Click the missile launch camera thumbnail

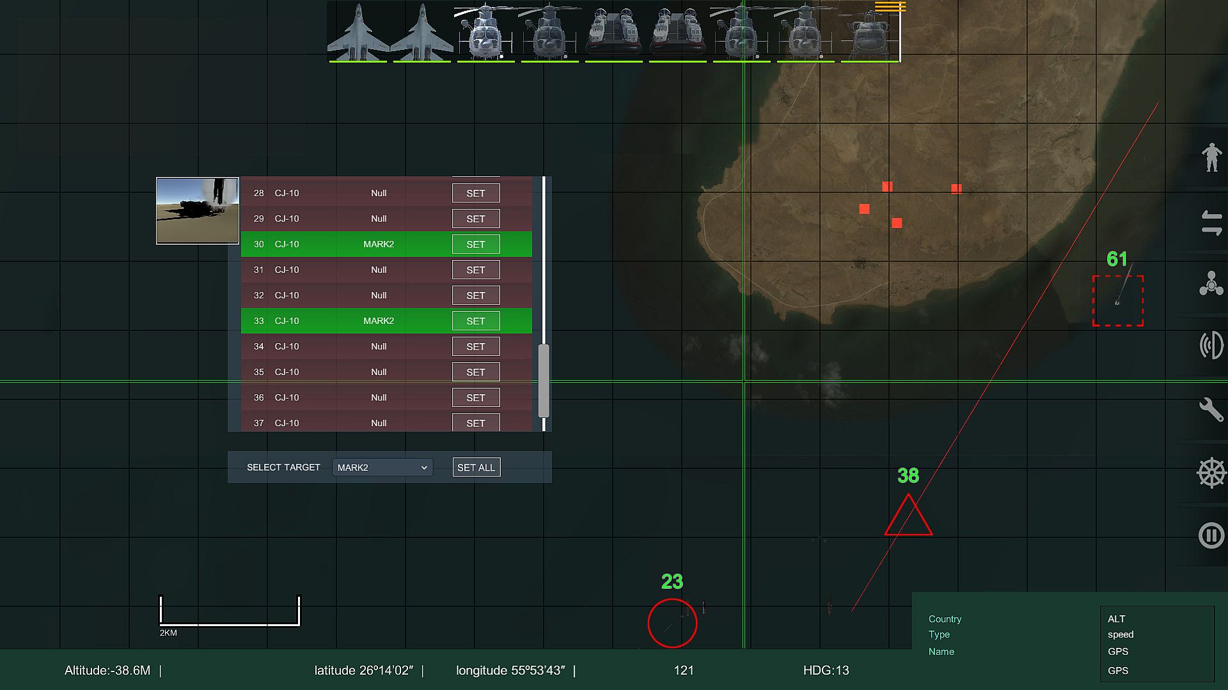click(198, 211)
